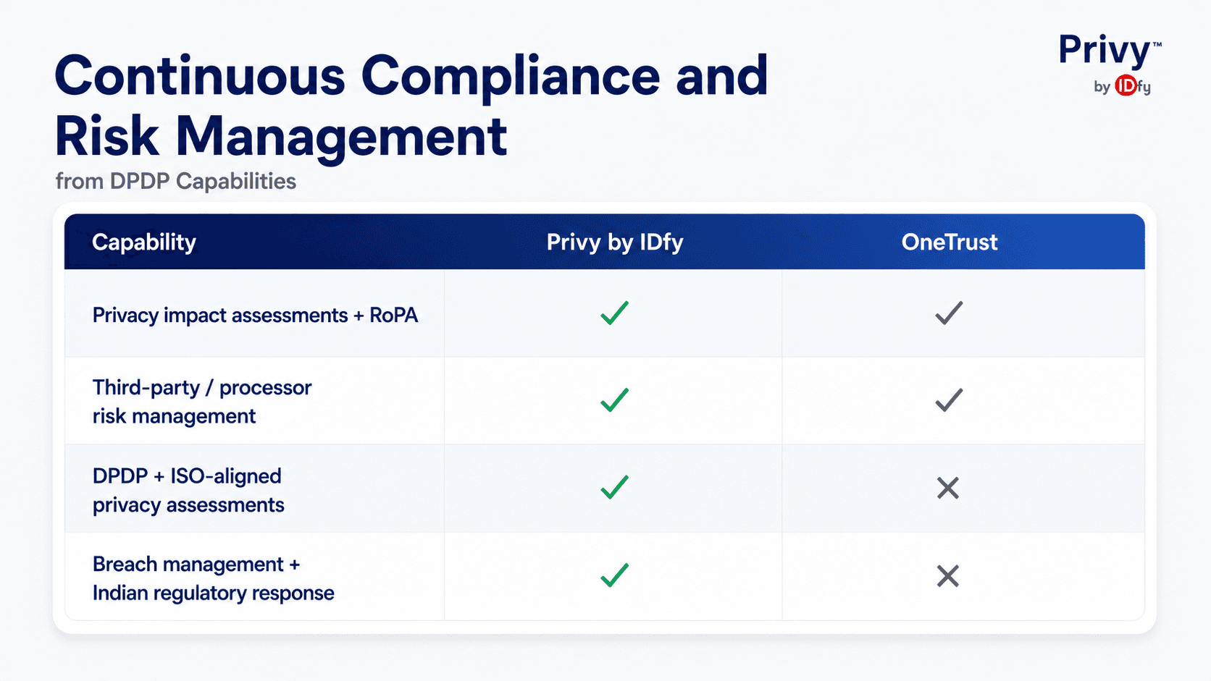This screenshot has height=681, width=1211.
Task: Click Privy's green check for DPDP + ISO-aligned assessments
Action: click(x=614, y=488)
